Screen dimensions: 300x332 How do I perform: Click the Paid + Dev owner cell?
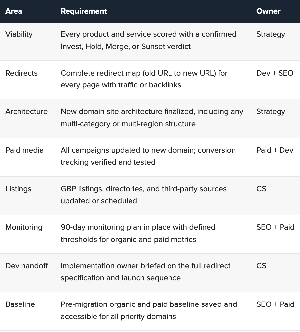[275, 150]
